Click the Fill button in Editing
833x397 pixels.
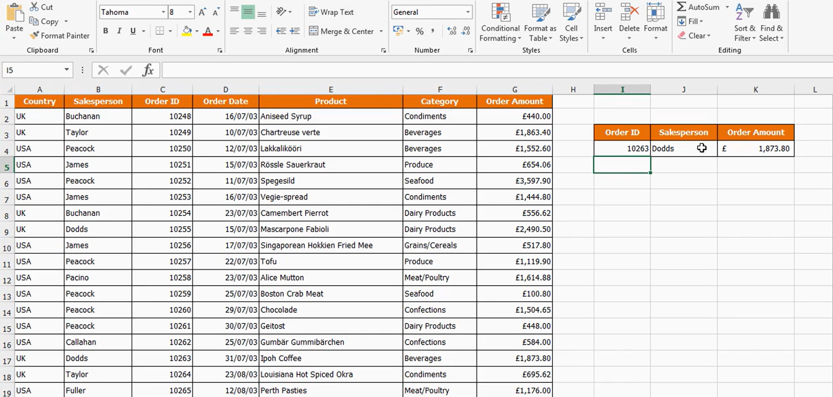[x=690, y=21]
